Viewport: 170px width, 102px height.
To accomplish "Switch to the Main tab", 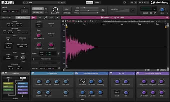I will [23, 17].
